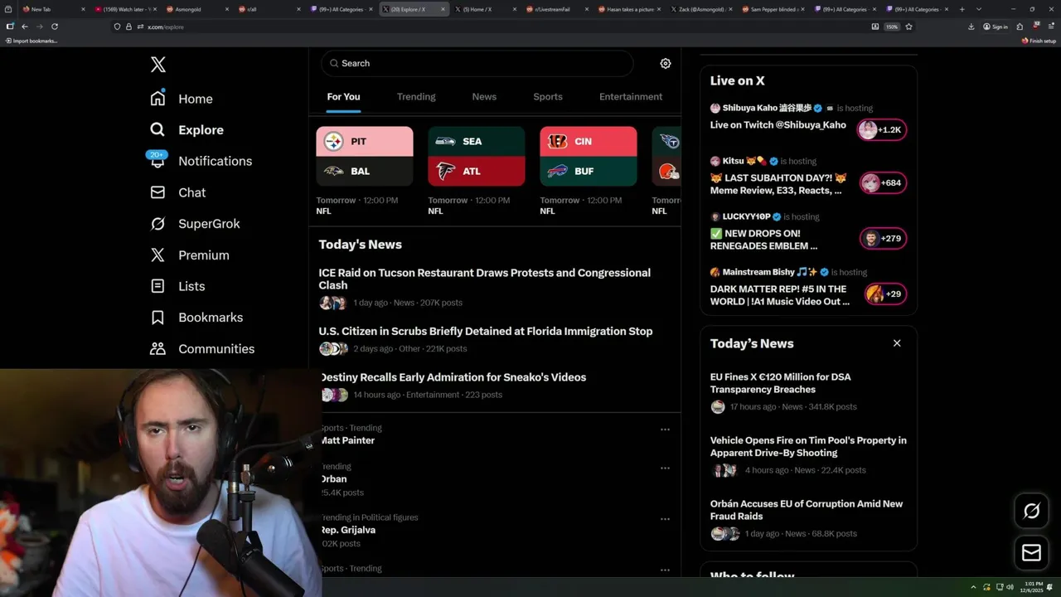Screen dimensions: 1061x597
Task: Open the browser extensions menu
Action: pos(1020,27)
